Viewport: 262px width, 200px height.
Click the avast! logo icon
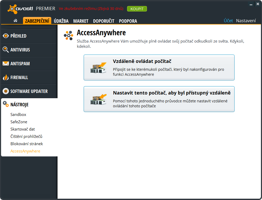tap(12, 9)
